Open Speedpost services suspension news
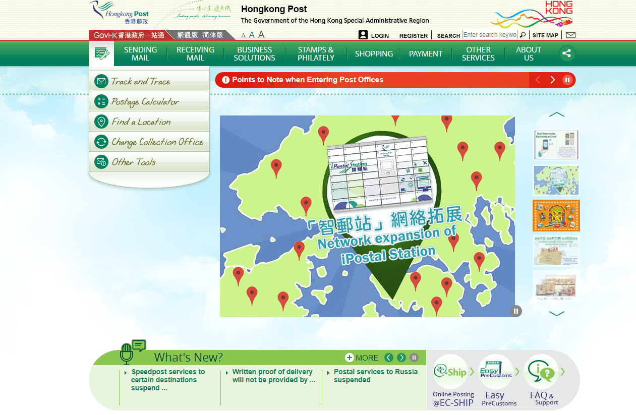The width and height of the screenshot is (636, 415). [168, 380]
